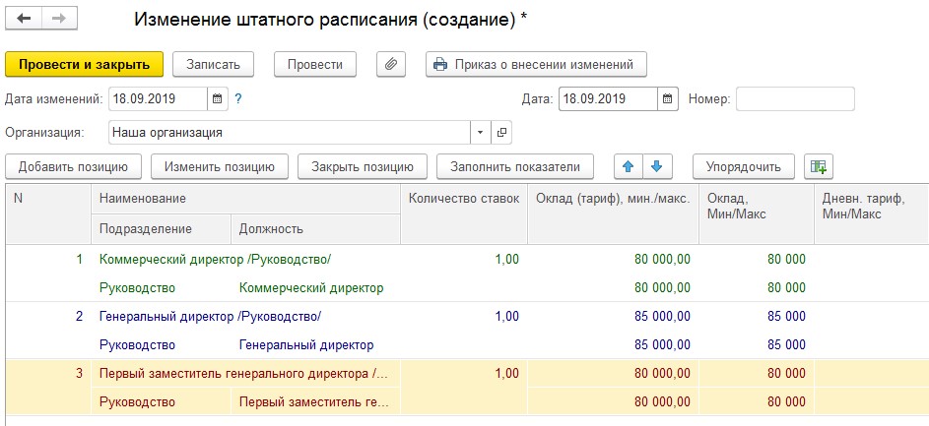Open calendar for Дата изменений field

(218, 99)
